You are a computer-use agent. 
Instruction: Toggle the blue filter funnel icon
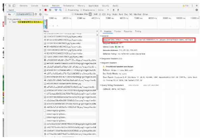(56, 10)
